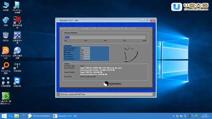Image resolution: width=212 pixels, height=119 pixels.
Task: Open This PC desktop icon
Action: [6, 6]
